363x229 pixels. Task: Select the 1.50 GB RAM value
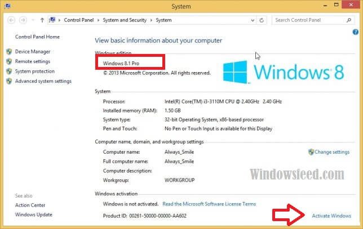point(172,111)
